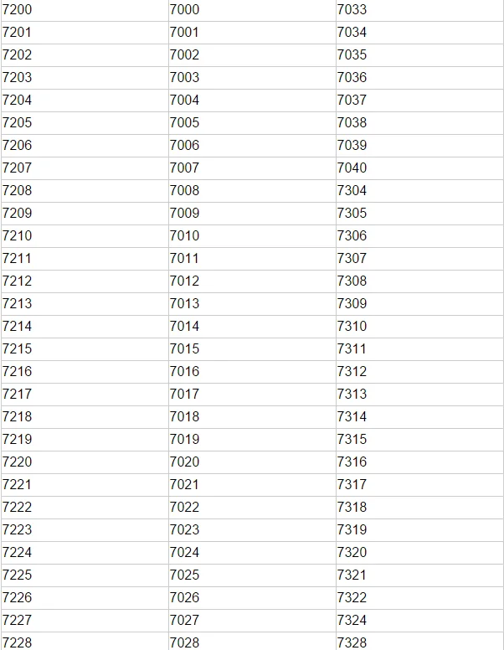The height and width of the screenshot is (650, 504).
Task: Select cell containing 7022
Action: [x=185, y=508]
